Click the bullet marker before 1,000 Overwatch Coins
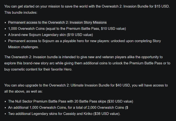Screen dimensions: 176x121 pyautogui.click(x=5, y=29)
